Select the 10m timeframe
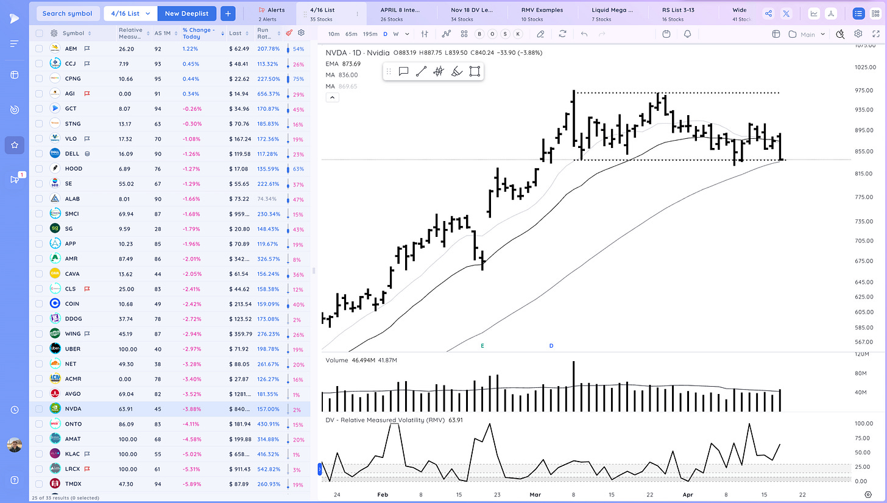 [334, 34]
